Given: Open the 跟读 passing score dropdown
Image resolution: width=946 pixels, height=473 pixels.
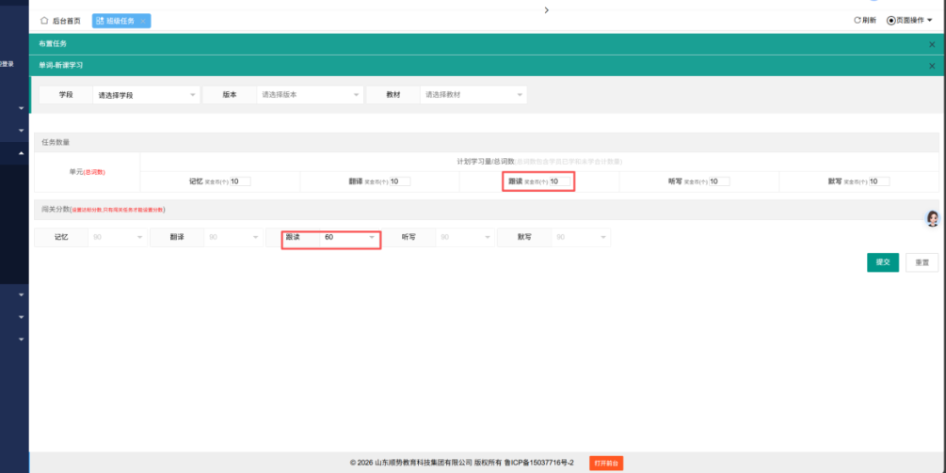Looking at the screenshot, I should coord(348,238).
